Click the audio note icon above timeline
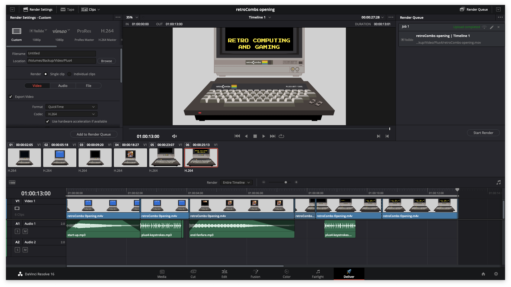 click(498, 182)
